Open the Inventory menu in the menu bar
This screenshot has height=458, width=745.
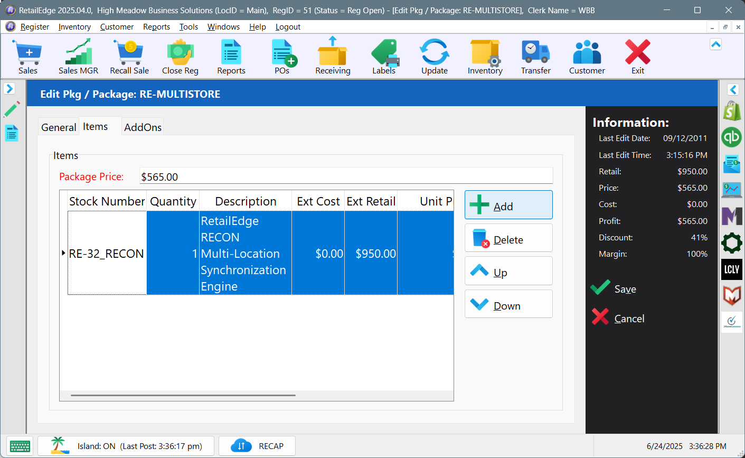pyautogui.click(x=74, y=27)
